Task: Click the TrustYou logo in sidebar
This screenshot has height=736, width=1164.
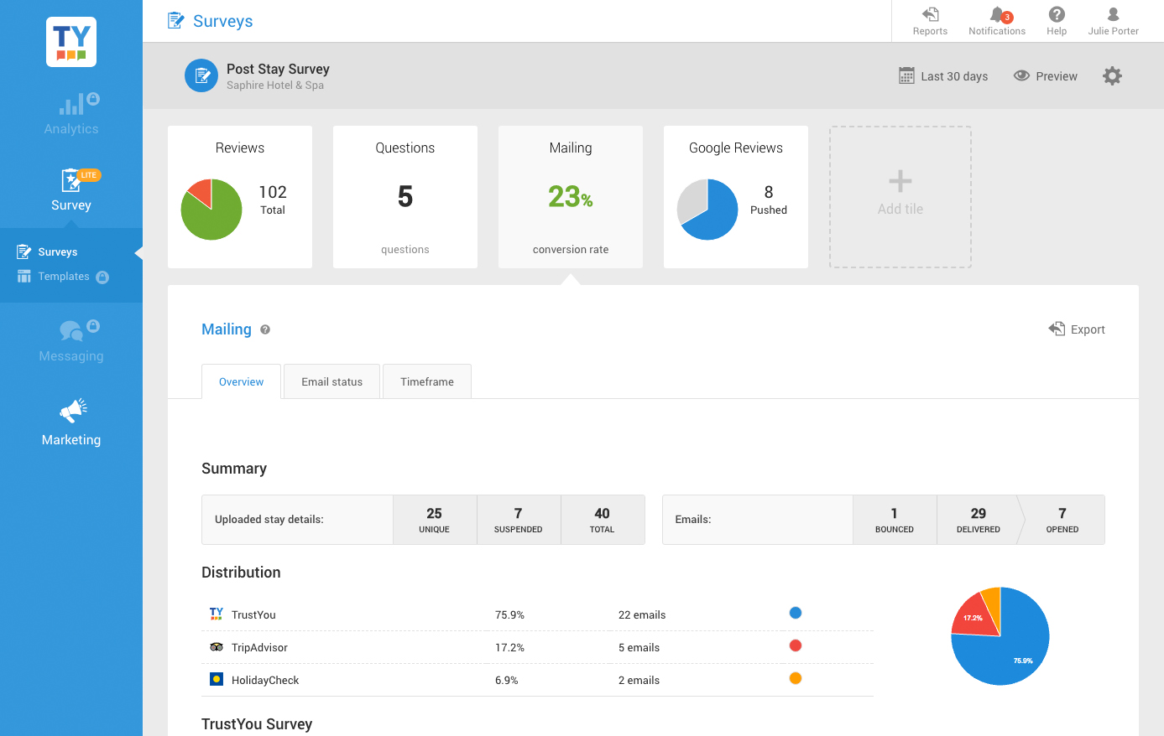Action: (71, 42)
